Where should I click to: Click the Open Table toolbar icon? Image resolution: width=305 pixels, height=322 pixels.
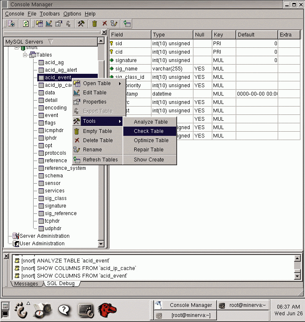tap(39, 24)
